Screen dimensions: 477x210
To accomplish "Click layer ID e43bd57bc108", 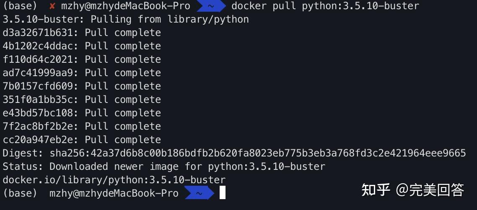I will [38, 113].
